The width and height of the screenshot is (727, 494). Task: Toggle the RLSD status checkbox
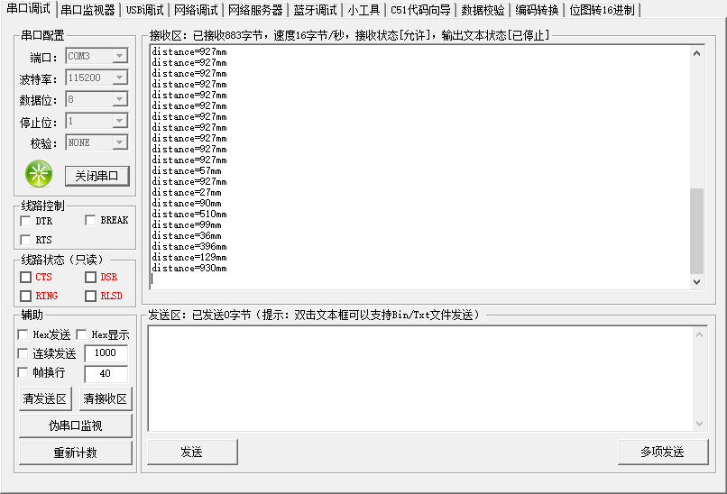[90, 296]
